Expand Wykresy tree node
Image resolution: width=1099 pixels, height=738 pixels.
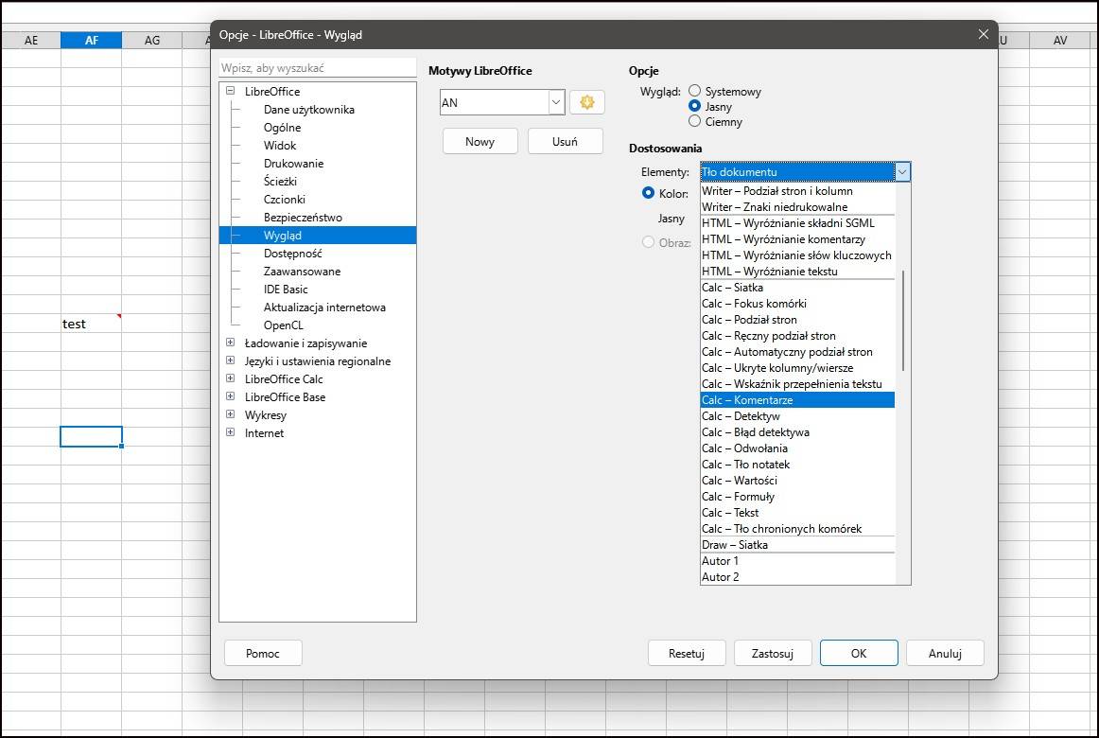tap(230, 414)
